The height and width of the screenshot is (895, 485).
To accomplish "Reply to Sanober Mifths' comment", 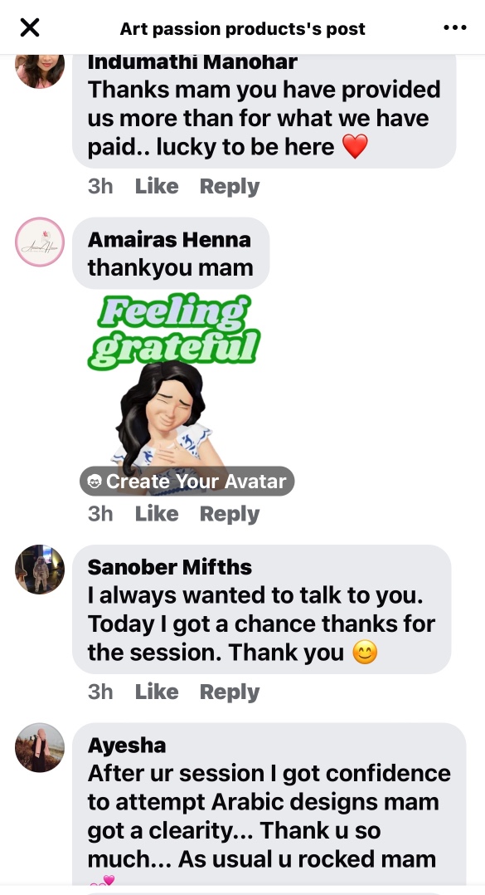I will pyautogui.click(x=229, y=692).
